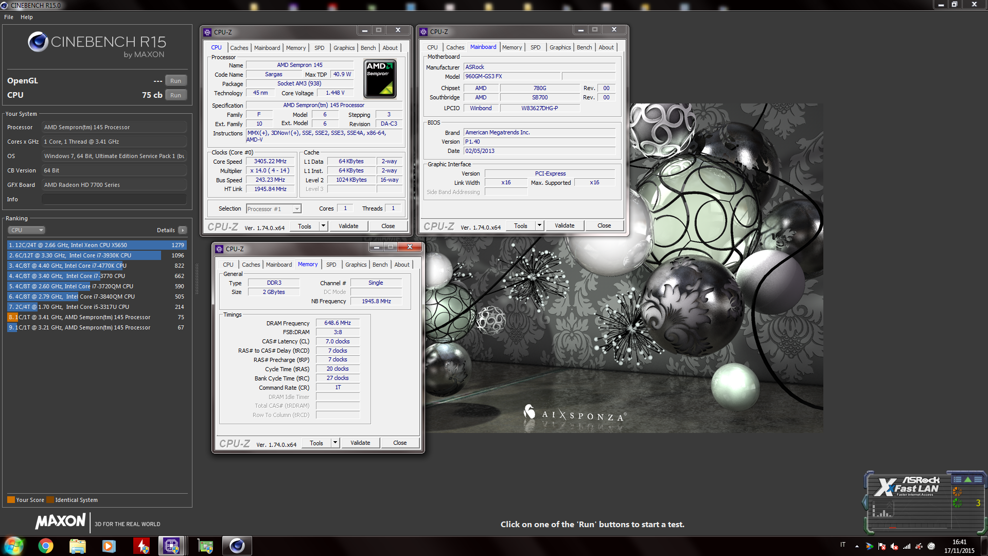Open the Cinebench Help menu
This screenshot has height=556, width=988.
[27, 17]
